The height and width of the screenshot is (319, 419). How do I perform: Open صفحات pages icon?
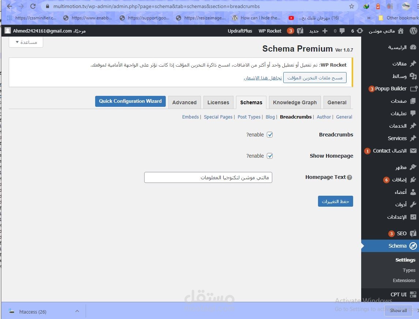click(x=413, y=101)
